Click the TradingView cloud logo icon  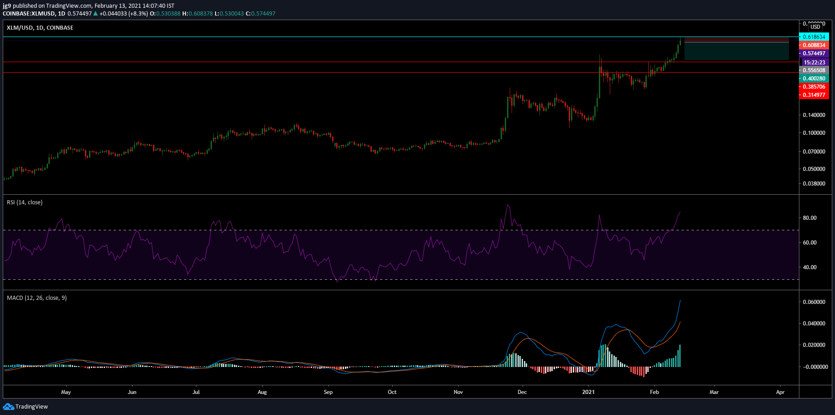click(x=8, y=406)
